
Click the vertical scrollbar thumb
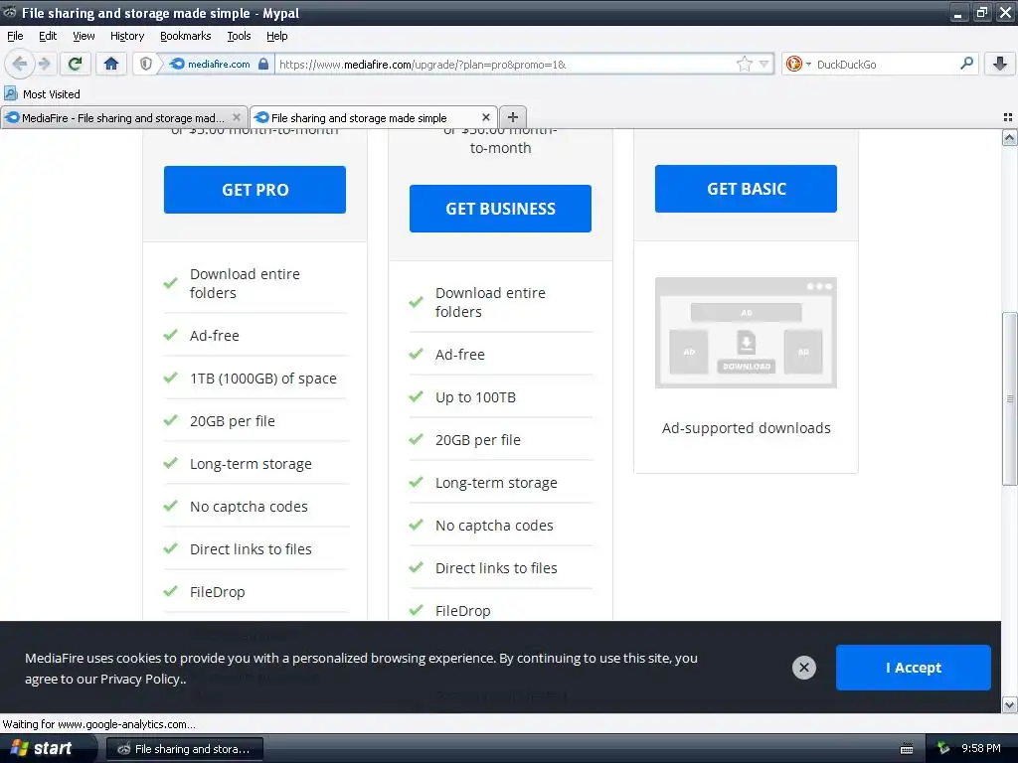point(1009,398)
